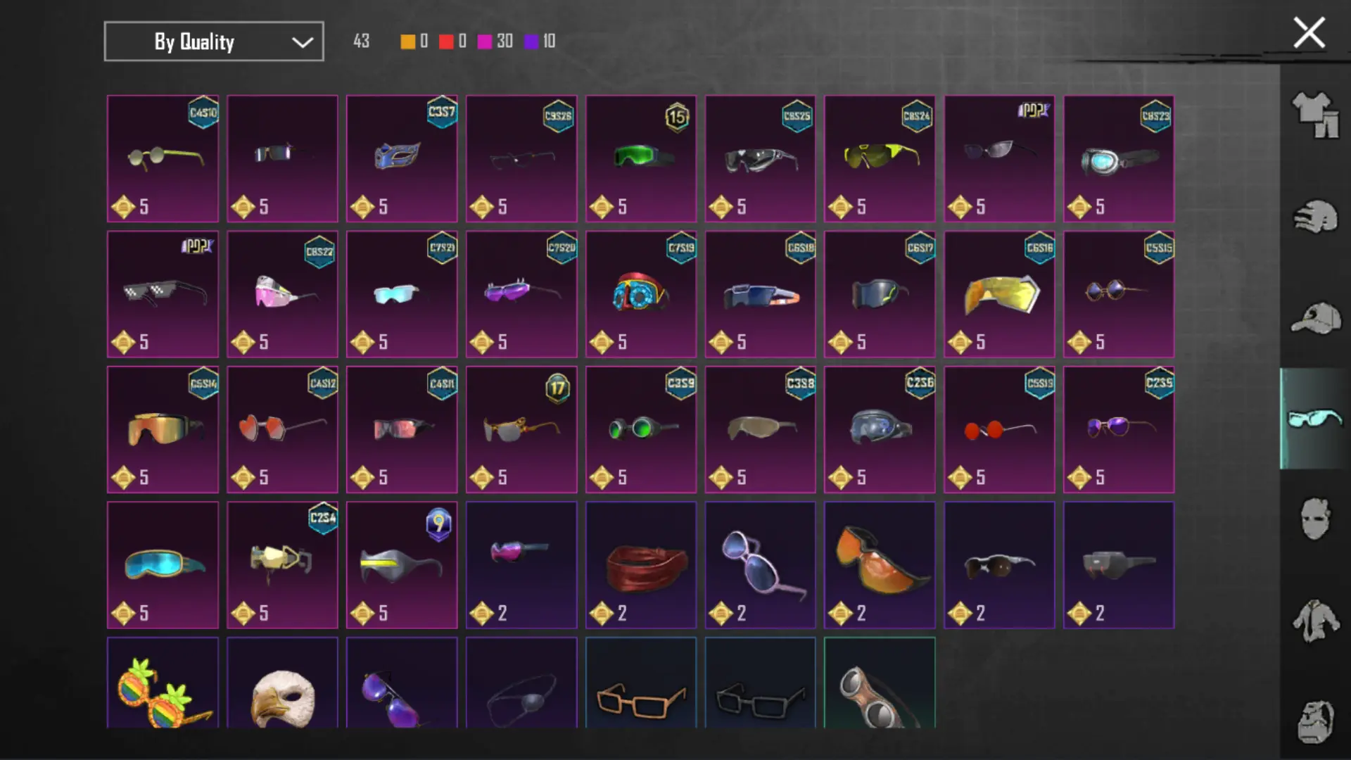The height and width of the screenshot is (760, 1351).
Task: Close the inventory with the X
Action: click(x=1309, y=33)
